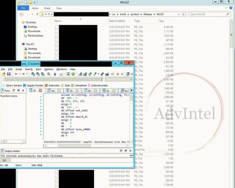Click the disassembly horizontal scrollbar thumb
This screenshot has height=188, width=235.
click(74, 146)
